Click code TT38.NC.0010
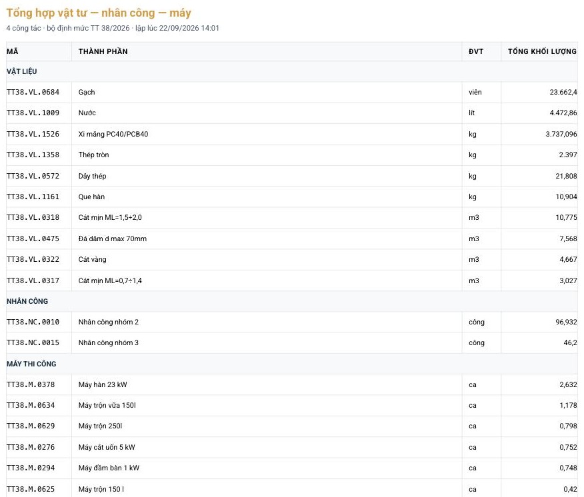Screen dimensions: 584x497 [33, 322]
